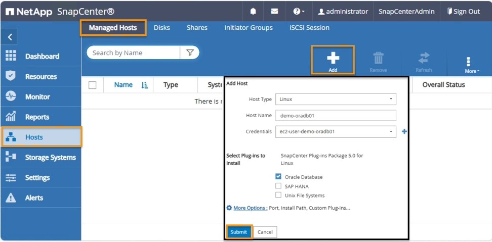
Task: Open the More Options link
Action: pos(251,208)
